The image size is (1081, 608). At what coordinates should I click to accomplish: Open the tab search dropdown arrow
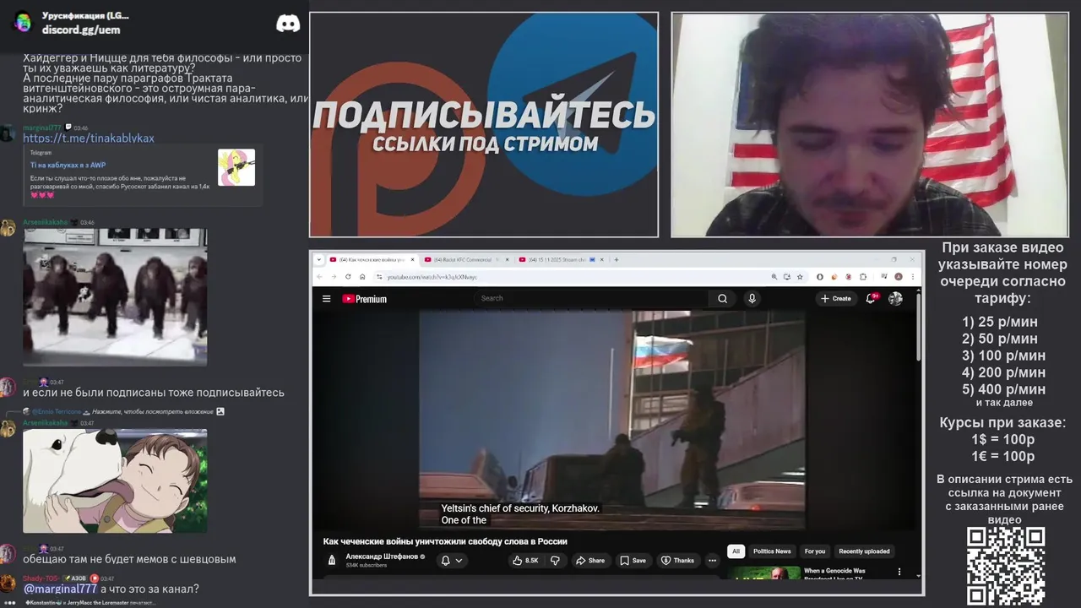(319, 259)
